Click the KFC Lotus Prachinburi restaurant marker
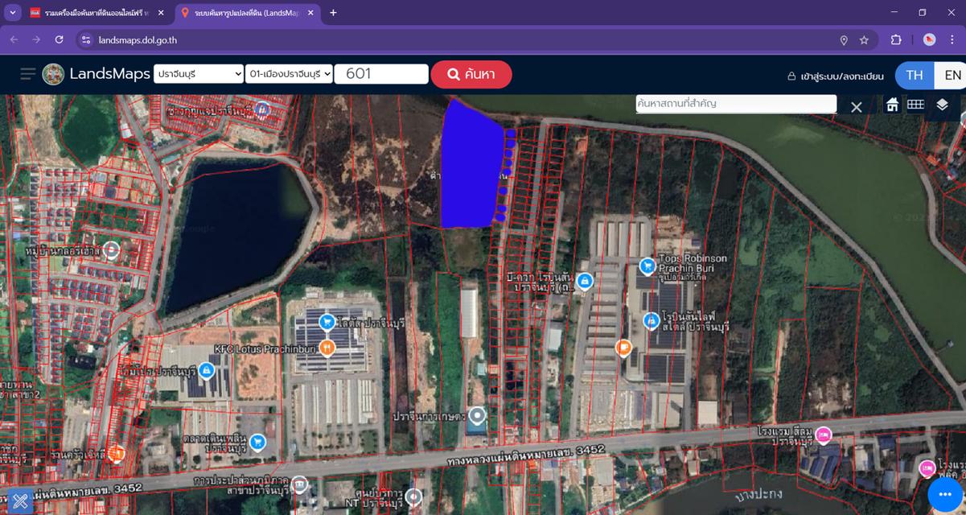 (x=327, y=348)
